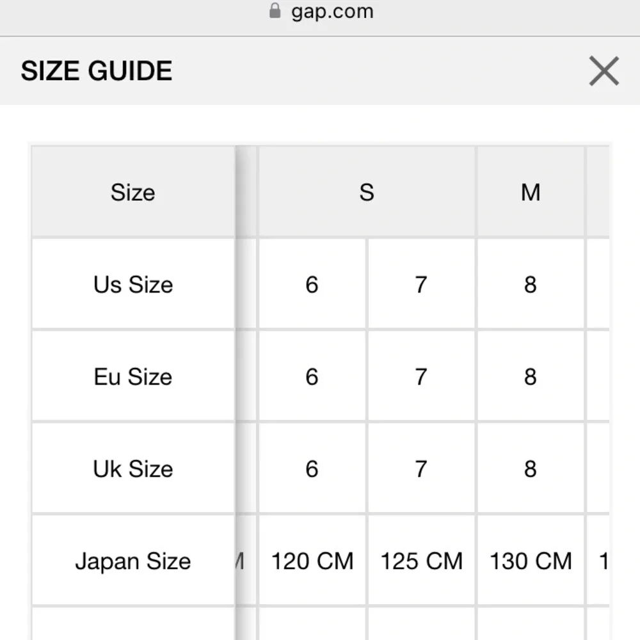Click the 120 CM Japan size cell

click(312, 561)
